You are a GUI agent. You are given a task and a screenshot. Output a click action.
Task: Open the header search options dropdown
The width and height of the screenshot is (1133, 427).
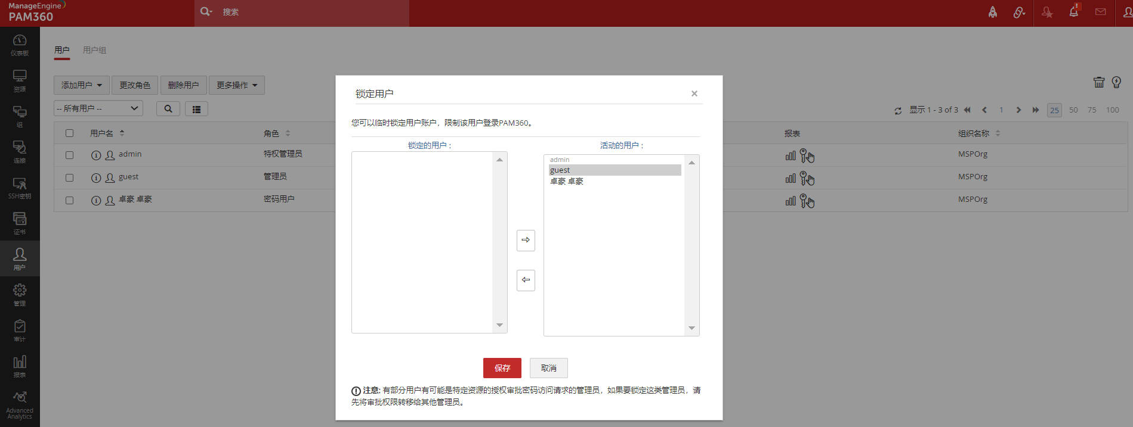click(x=206, y=11)
